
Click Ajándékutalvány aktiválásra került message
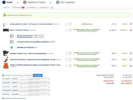[19, 15]
